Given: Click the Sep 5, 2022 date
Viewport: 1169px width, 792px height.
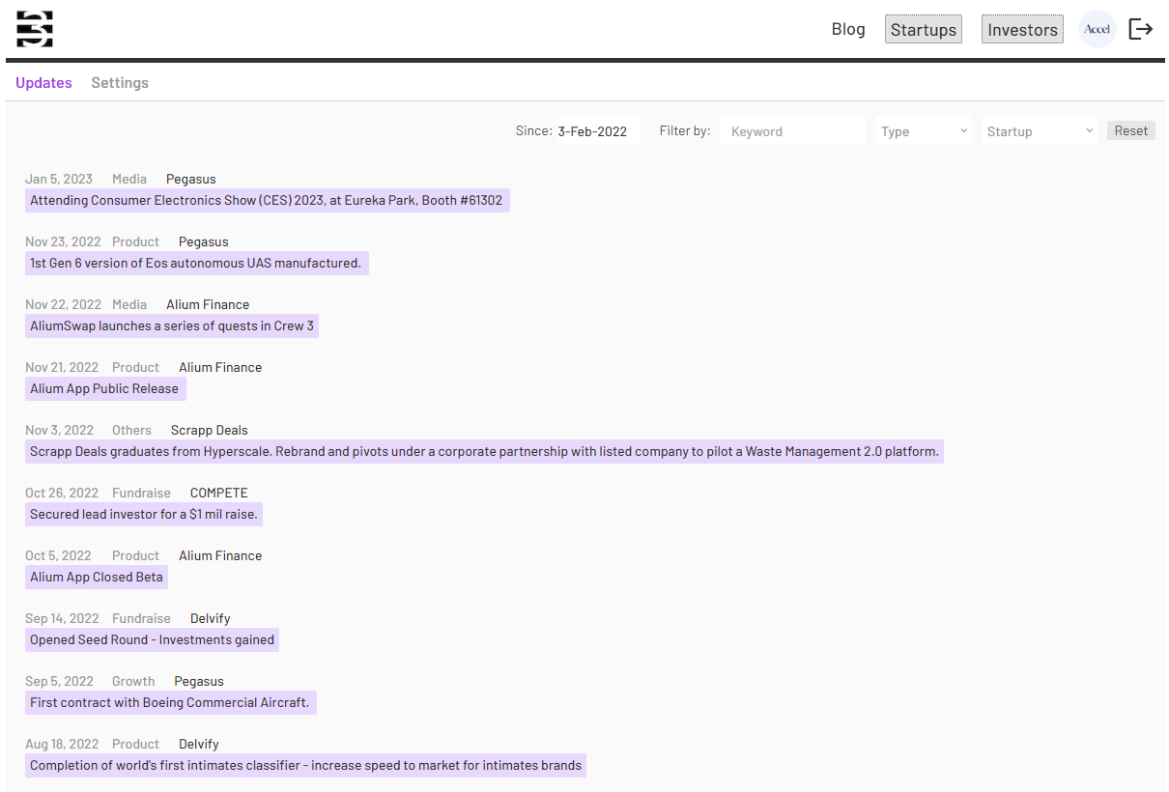Looking at the screenshot, I should (59, 682).
